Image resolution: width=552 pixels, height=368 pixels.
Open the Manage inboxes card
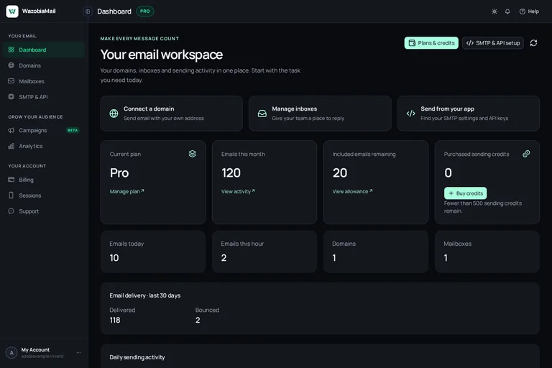(x=320, y=114)
